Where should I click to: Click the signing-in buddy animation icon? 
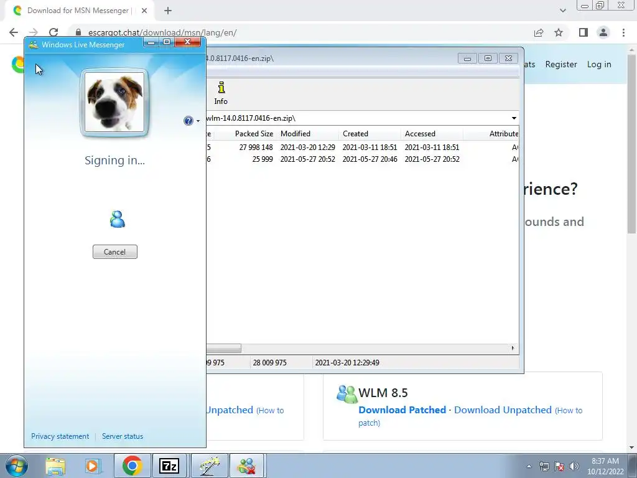tap(117, 219)
